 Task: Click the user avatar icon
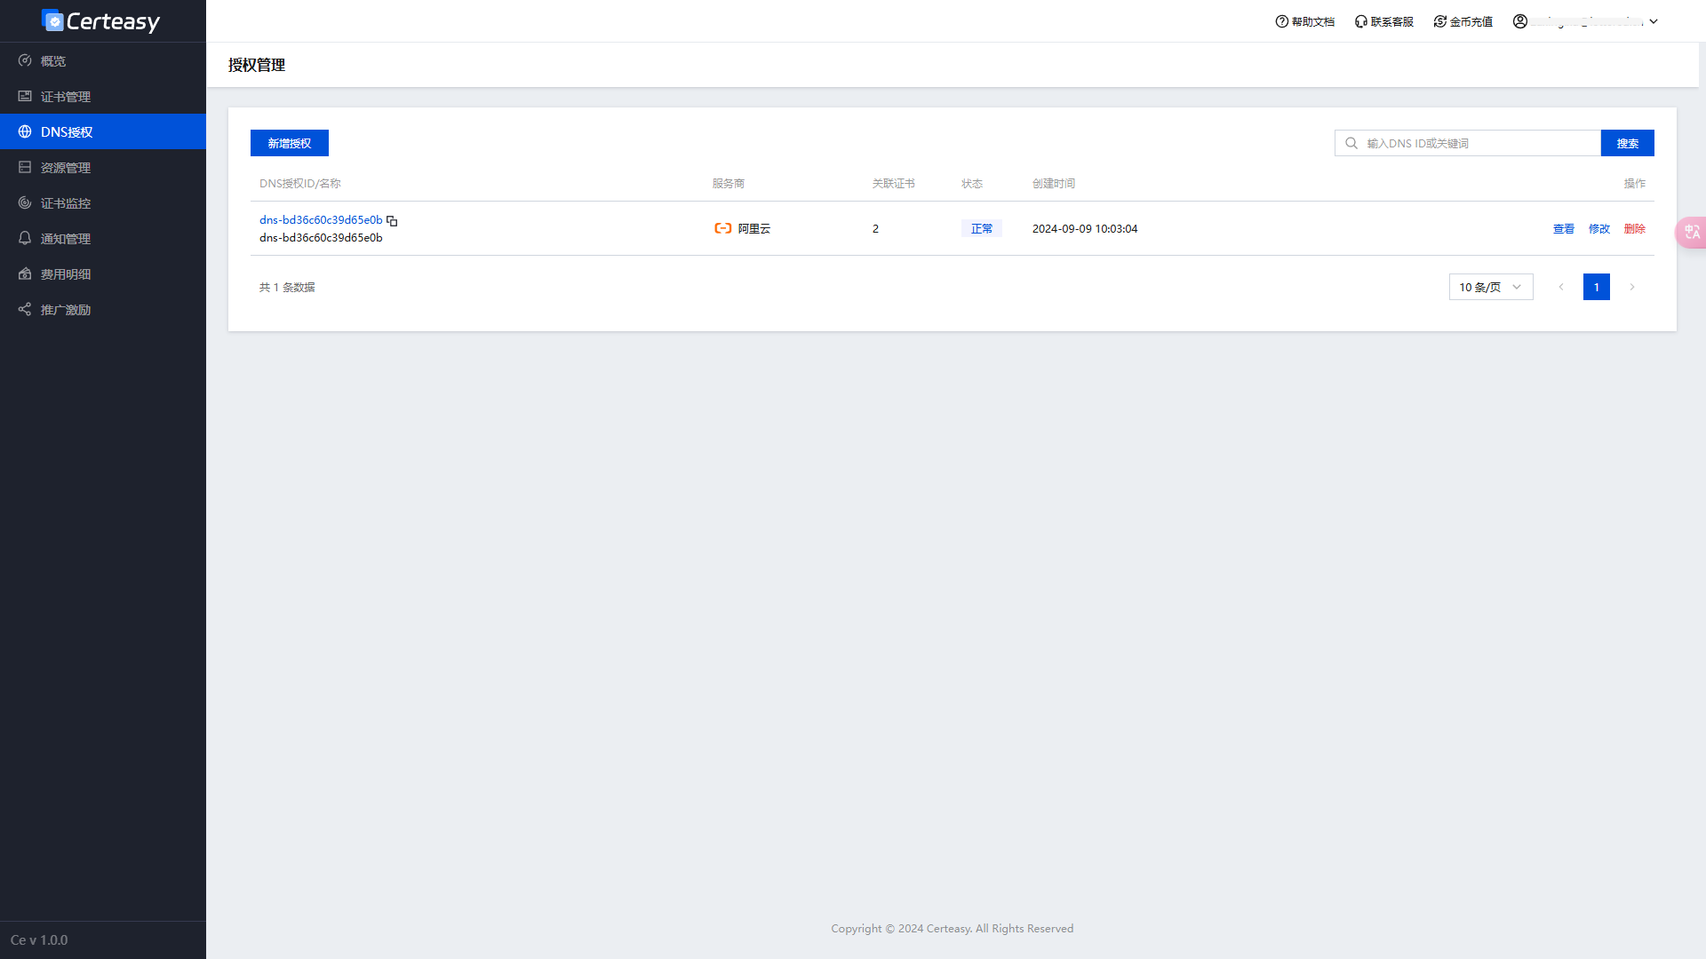pyautogui.click(x=1520, y=21)
